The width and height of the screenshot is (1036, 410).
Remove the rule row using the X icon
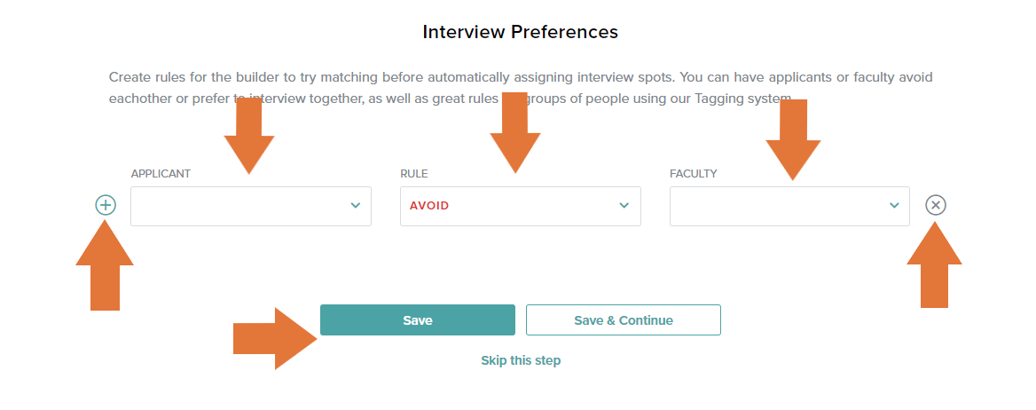click(x=936, y=205)
